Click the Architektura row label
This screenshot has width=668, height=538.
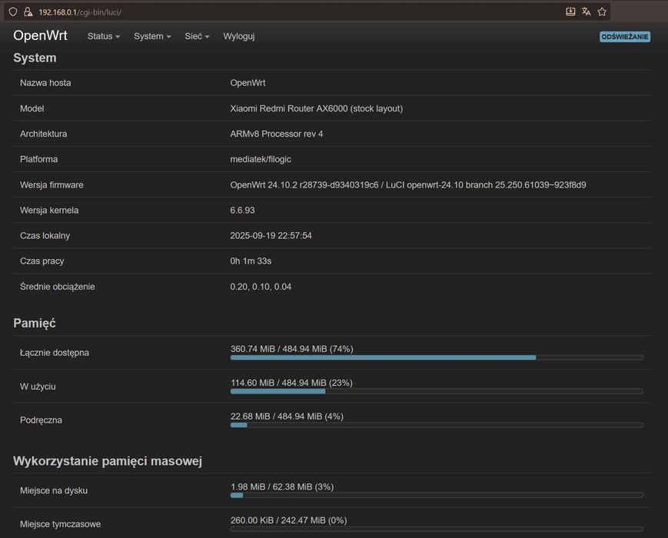(x=44, y=134)
